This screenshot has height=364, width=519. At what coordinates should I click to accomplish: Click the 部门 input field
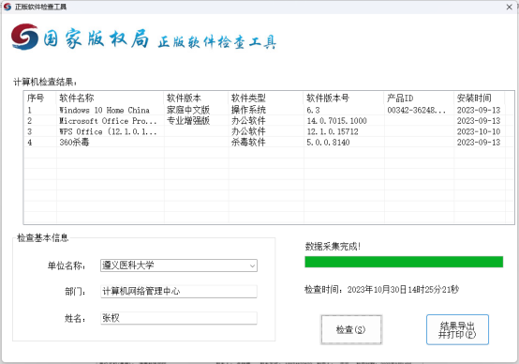179,292
